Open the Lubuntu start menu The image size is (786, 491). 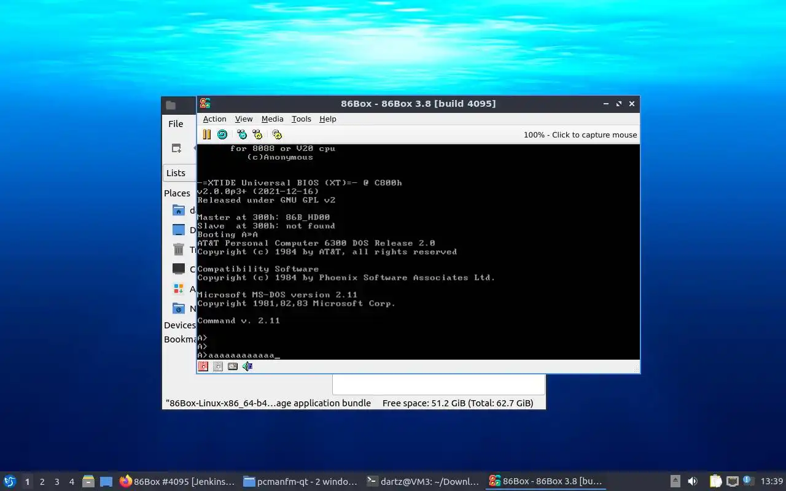[x=9, y=481]
